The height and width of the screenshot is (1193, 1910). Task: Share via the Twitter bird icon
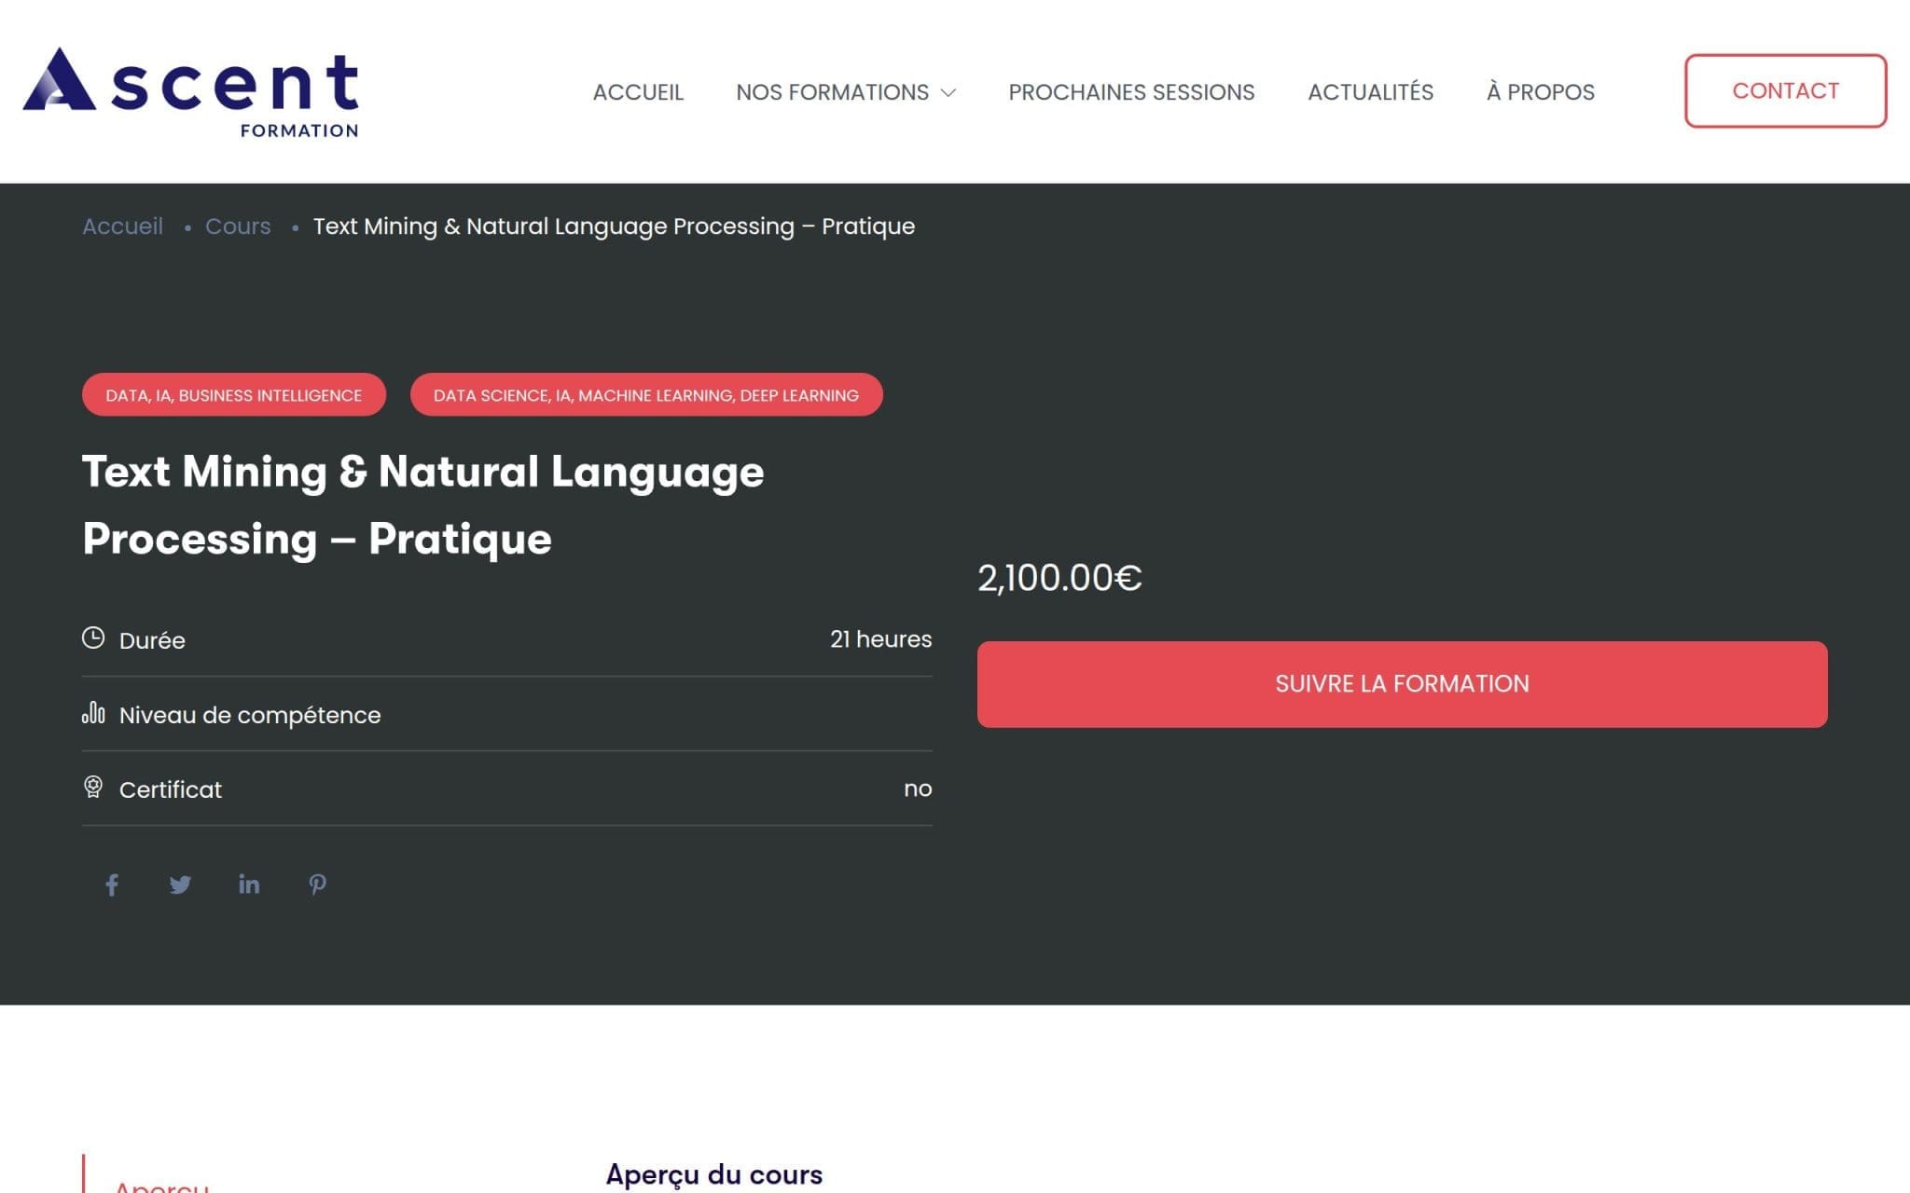pos(180,884)
